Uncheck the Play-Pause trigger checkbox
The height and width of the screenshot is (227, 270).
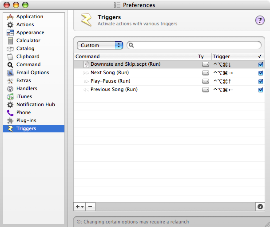261,81
